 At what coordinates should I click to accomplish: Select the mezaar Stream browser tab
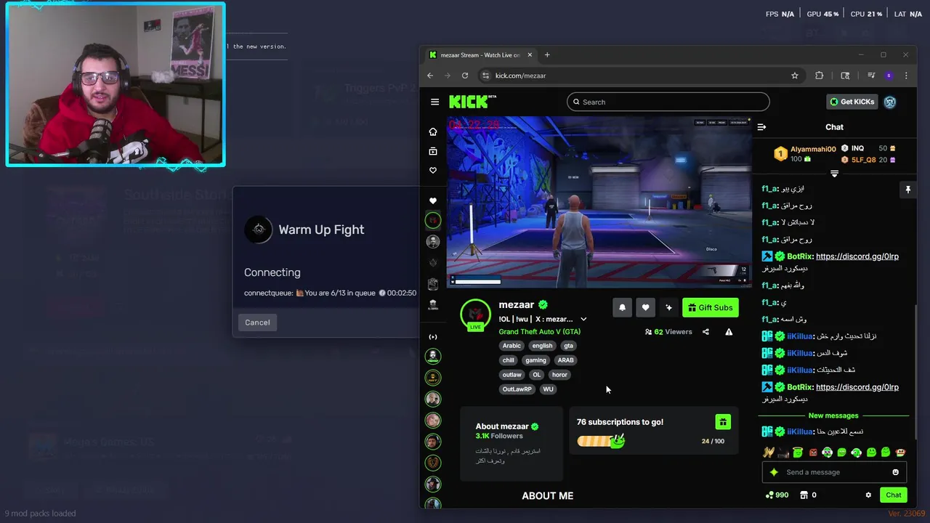480,55
